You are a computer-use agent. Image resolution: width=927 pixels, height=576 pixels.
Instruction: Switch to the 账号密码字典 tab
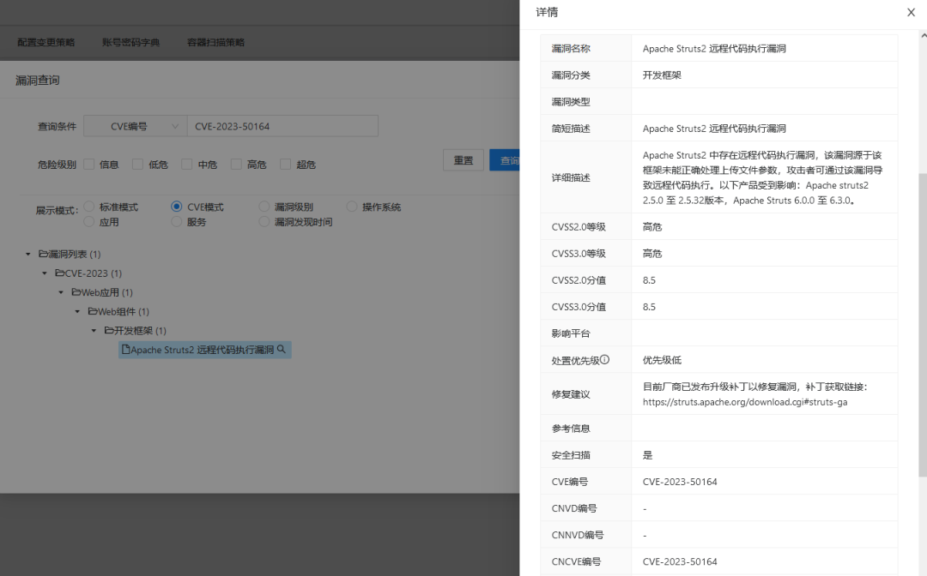click(130, 42)
